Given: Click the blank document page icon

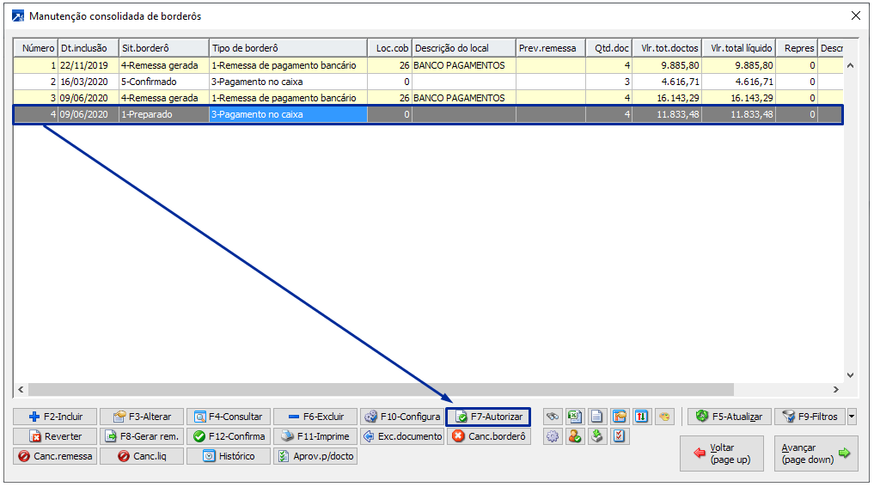Looking at the screenshot, I should click(597, 417).
